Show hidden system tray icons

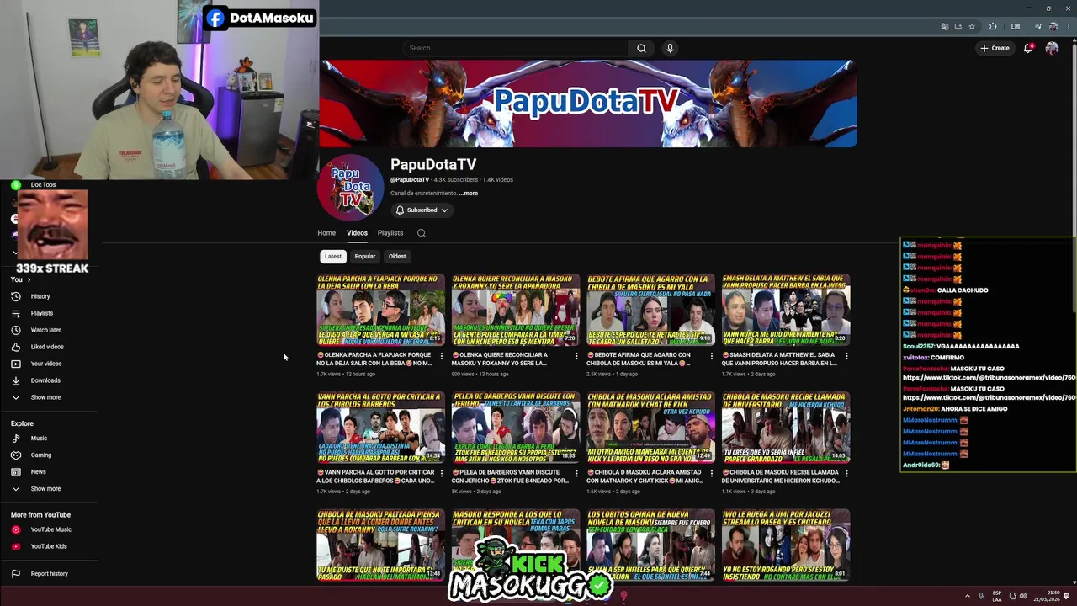(967, 596)
